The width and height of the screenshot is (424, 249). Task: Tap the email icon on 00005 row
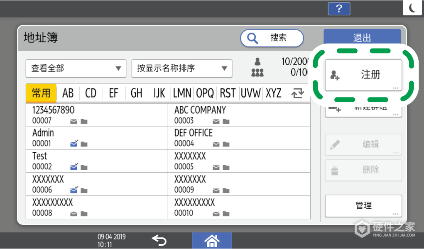pyautogui.click(x=216, y=168)
